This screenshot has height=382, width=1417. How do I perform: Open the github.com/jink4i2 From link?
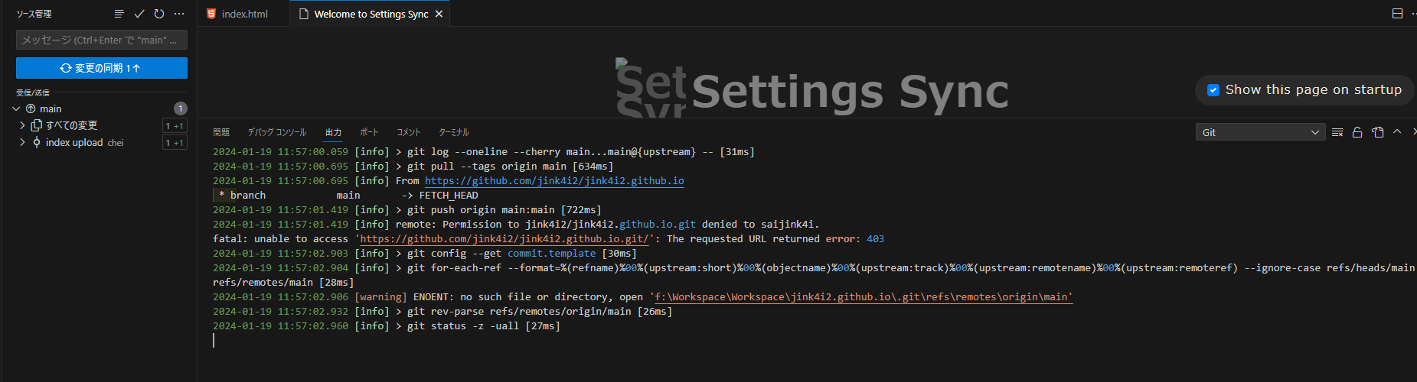tap(554, 181)
